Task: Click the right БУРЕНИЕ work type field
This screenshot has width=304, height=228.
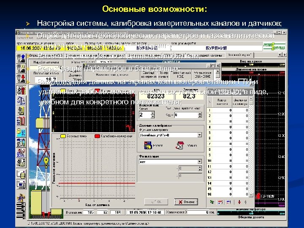Action: click(x=216, y=48)
